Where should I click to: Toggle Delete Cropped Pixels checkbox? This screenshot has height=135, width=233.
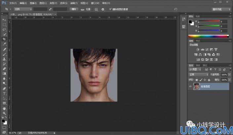point(110,9)
